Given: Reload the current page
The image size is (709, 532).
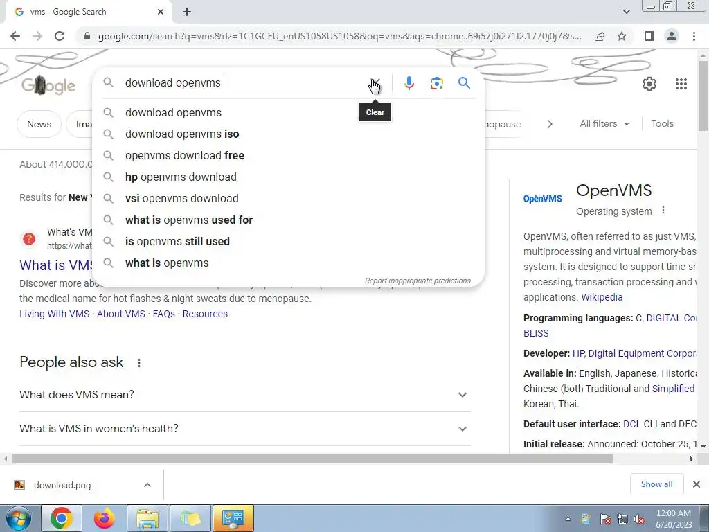Looking at the screenshot, I should click(60, 36).
